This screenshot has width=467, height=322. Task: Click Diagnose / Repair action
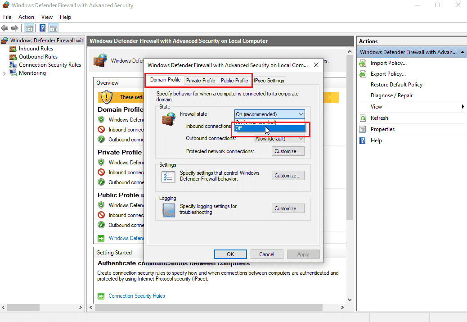391,95
